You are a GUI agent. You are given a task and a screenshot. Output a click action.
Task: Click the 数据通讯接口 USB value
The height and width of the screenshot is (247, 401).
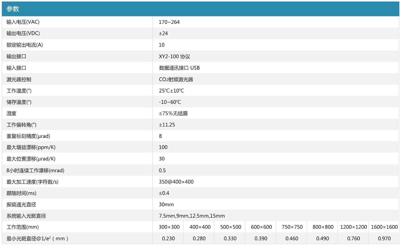pyautogui.click(x=179, y=68)
